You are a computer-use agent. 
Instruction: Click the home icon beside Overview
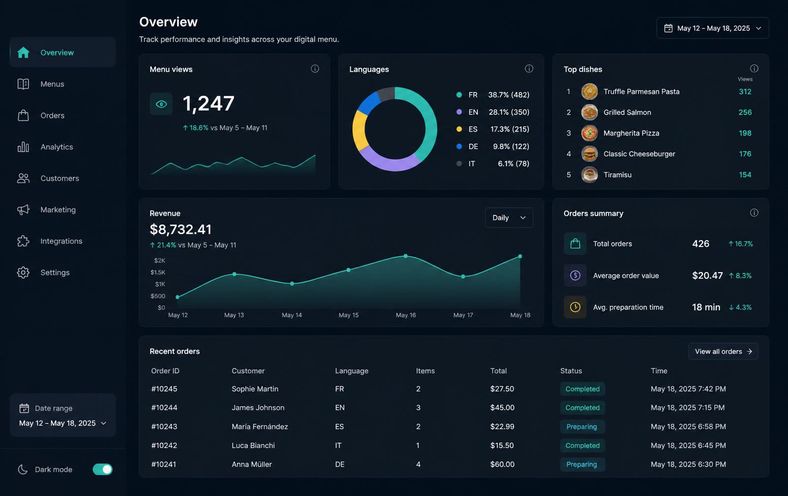click(23, 53)
